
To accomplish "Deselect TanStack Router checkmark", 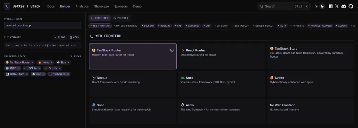I will pyautogui.click(x=172, y=50).
